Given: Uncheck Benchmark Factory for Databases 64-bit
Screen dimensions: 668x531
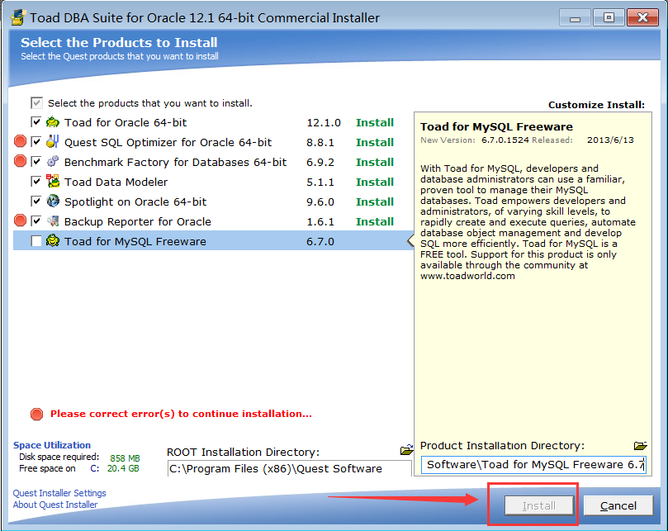Looking at the screenshot, I should click(x=36, y=162).
